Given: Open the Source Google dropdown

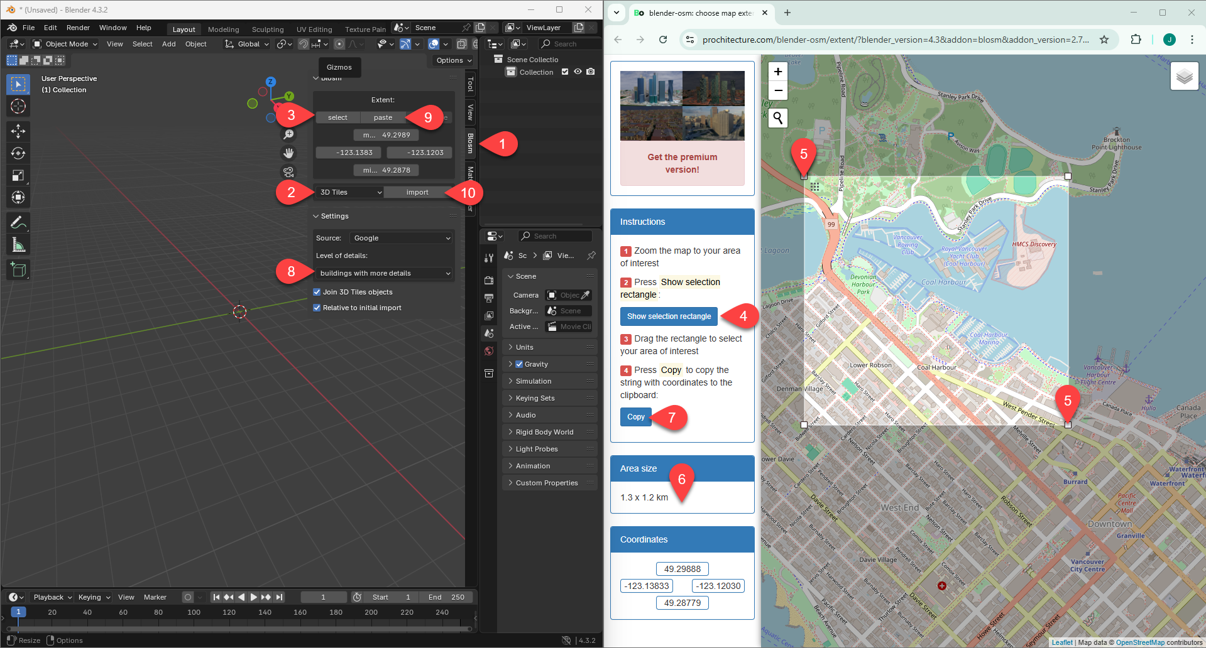Looking at the screenshot, I should tap(401, 238).
